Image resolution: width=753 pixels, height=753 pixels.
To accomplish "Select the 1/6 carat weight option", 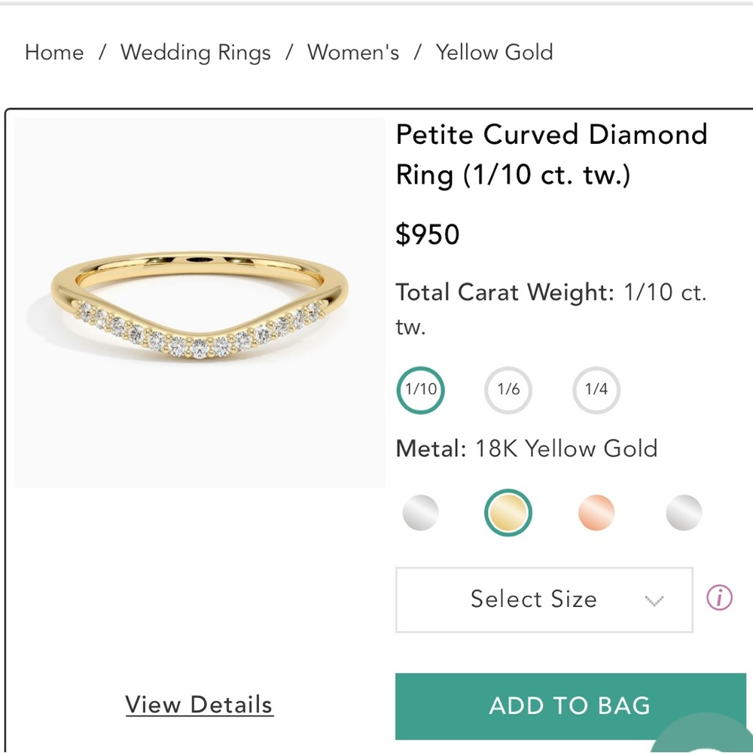I will pos(508,390).
